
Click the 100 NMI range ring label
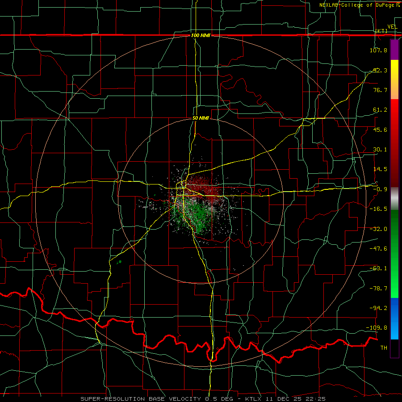201,35
